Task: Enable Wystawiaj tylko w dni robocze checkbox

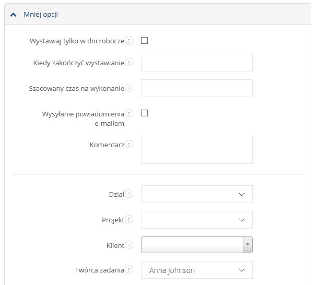Action: [145, 41]
